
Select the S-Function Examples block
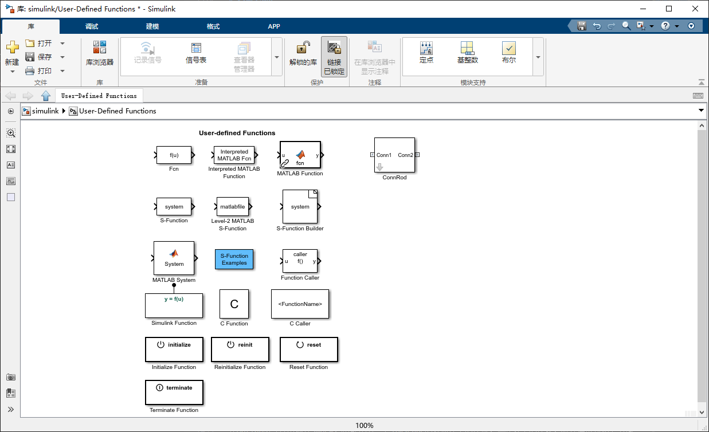point(234,259)
